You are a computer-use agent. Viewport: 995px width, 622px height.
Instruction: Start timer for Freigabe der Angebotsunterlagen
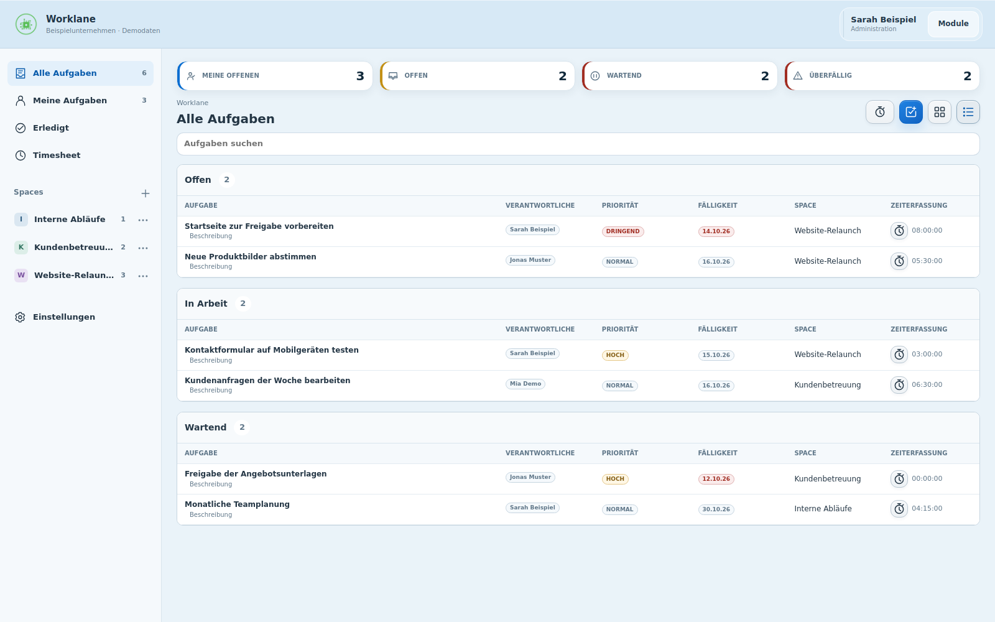point(899,479)
